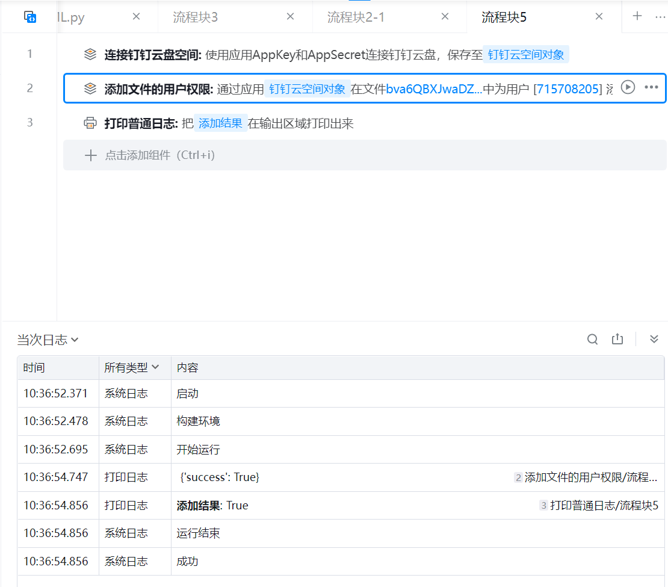This screenshot has width=668, height=587.
Task: Click the flow overview icon left of tabs
Action: [30, 17]
